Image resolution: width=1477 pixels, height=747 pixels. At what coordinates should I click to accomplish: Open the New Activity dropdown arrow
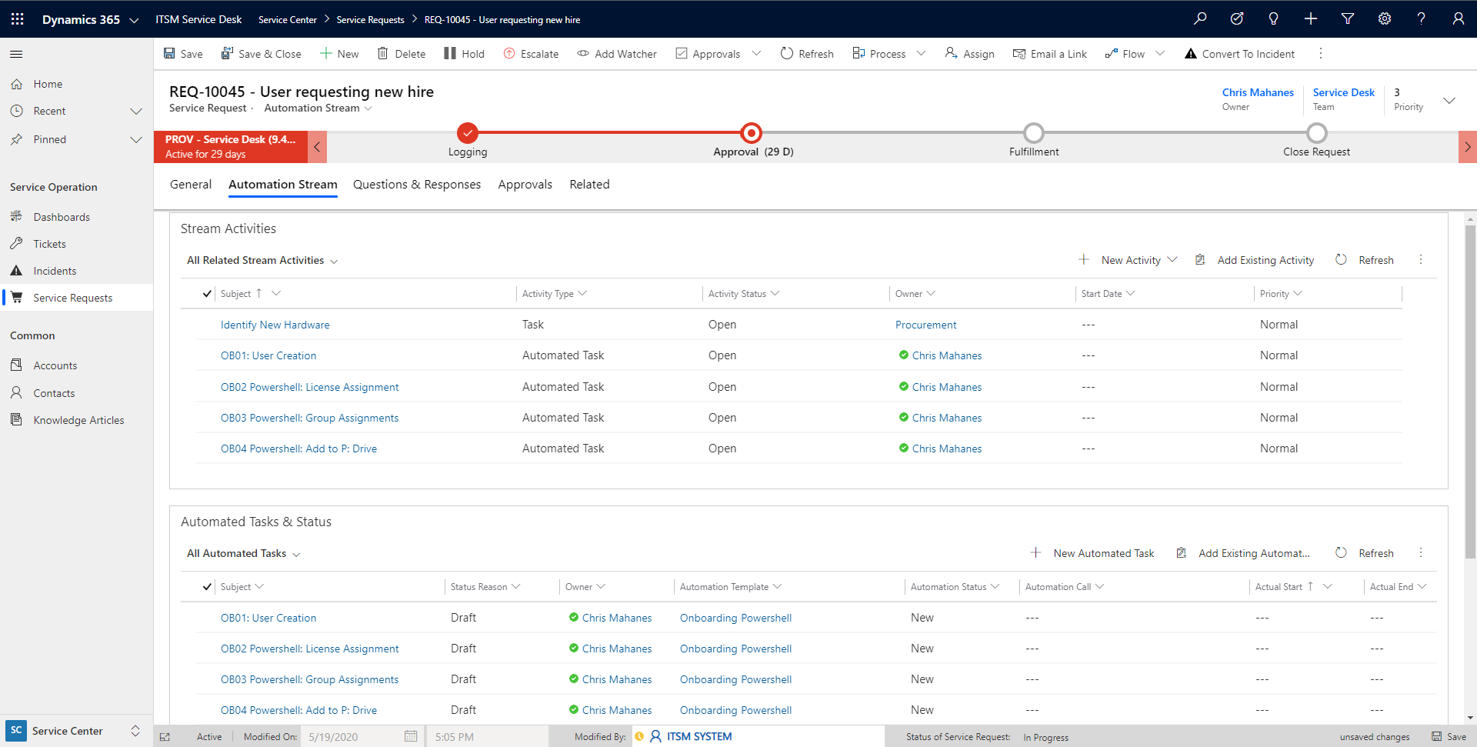(1172, 260)
